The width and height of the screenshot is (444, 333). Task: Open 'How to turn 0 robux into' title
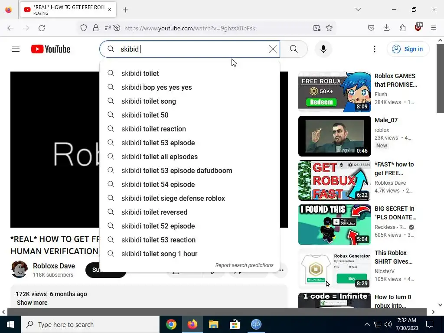coord(393,301)
